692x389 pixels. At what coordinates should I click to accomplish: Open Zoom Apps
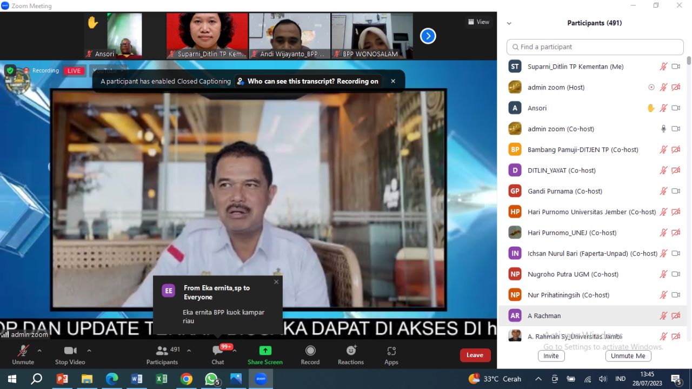[x=391, y=355]
